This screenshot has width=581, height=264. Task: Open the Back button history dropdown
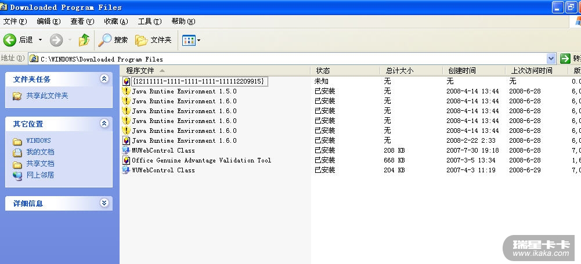click(x=40, y=40)
